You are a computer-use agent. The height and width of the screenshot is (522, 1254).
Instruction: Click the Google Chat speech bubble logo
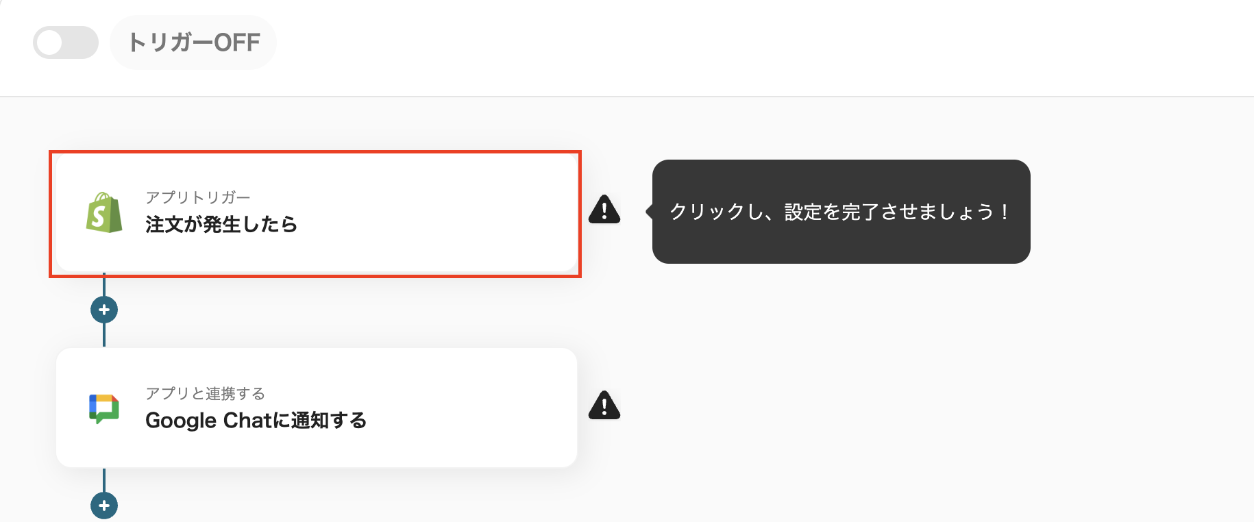tap(103, 408)
